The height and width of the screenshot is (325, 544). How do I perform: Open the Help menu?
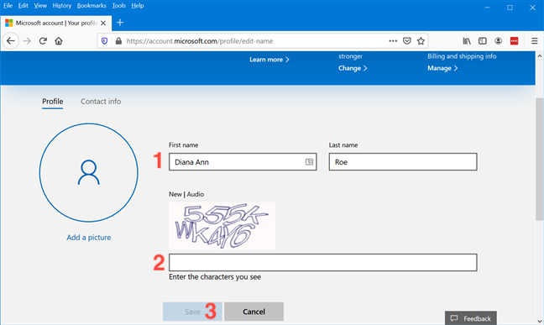(x=138, y=6)
